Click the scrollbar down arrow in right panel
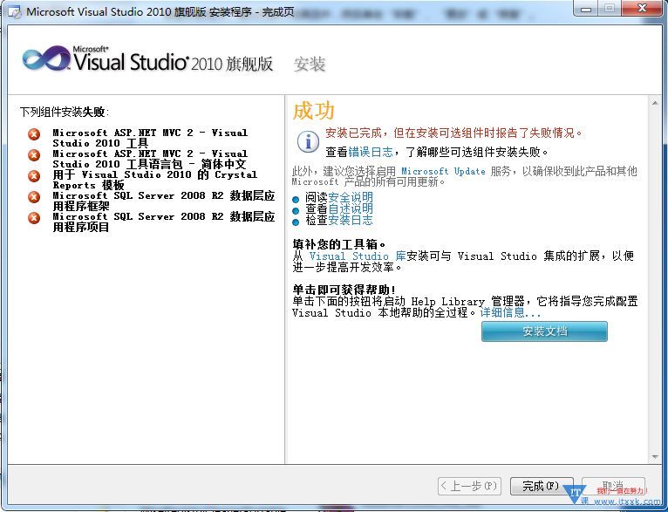Image resolution: width=668 pixels, height=512 pixels. coord(655,457)
